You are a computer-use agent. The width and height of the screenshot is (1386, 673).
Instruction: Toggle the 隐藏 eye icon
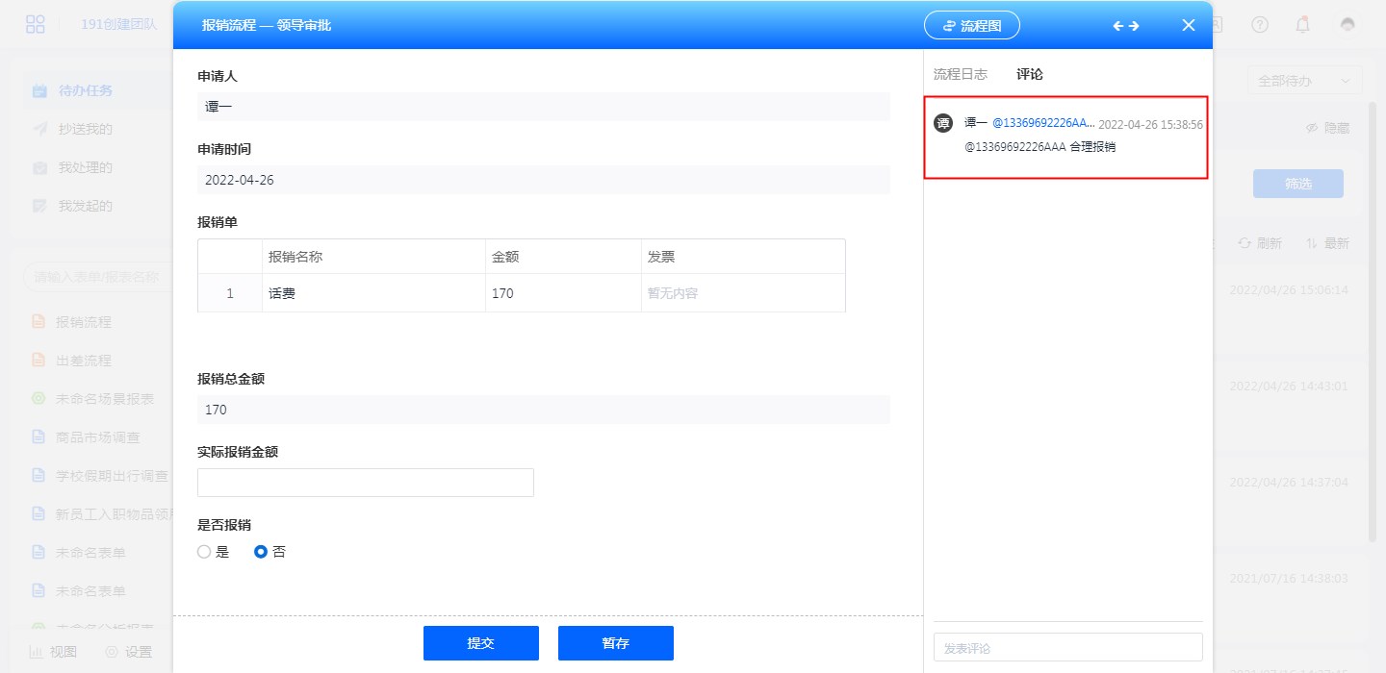[x=1312, y=128]
